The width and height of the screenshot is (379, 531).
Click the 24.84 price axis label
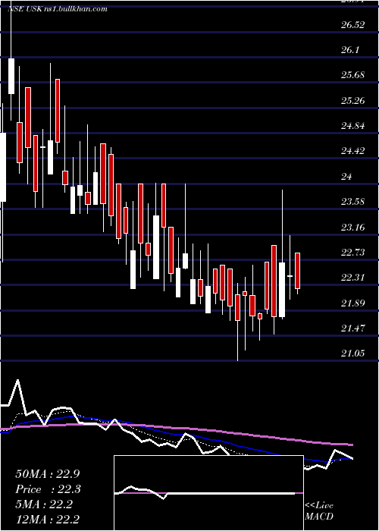point(353,126)
